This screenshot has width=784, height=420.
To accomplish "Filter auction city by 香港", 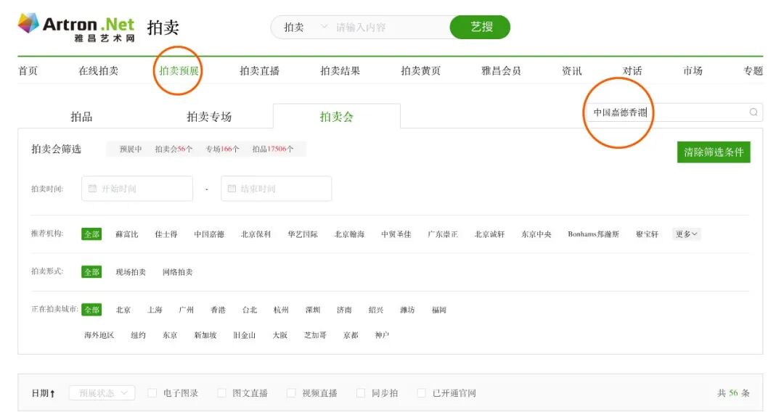I will [218, 310].
